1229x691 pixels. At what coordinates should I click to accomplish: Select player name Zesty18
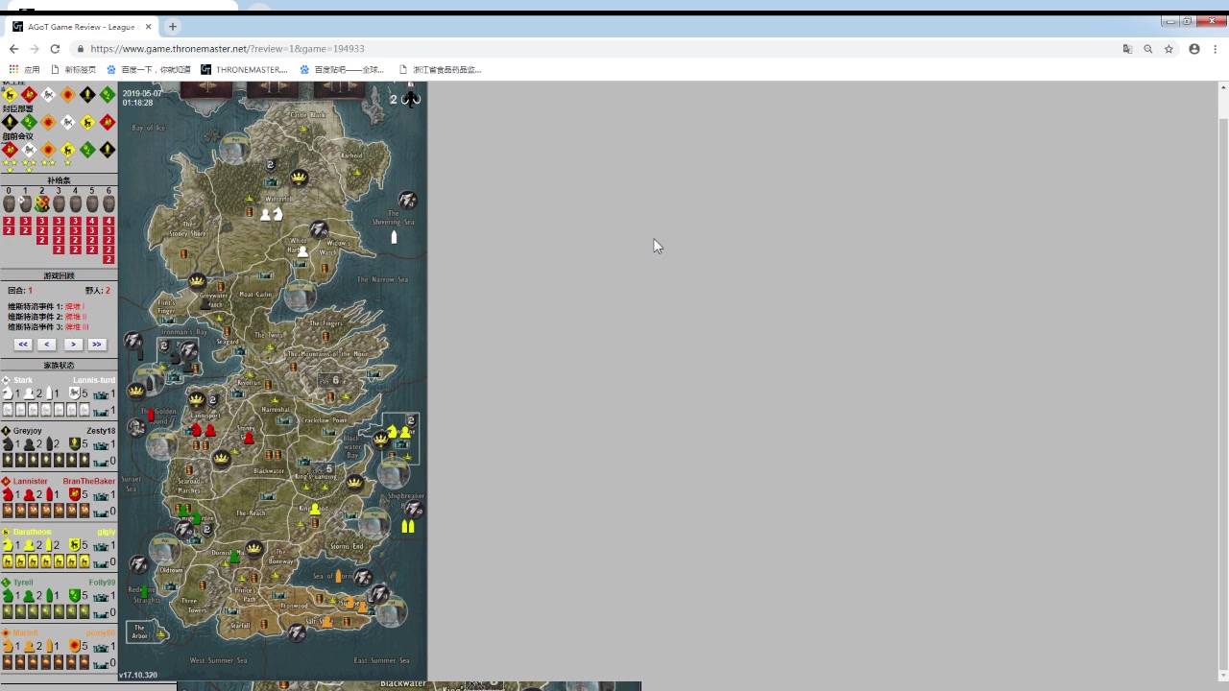[x=101, y=431]
